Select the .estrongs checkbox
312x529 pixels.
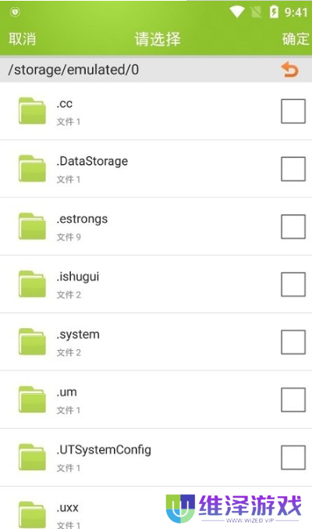tap(293, 227)
